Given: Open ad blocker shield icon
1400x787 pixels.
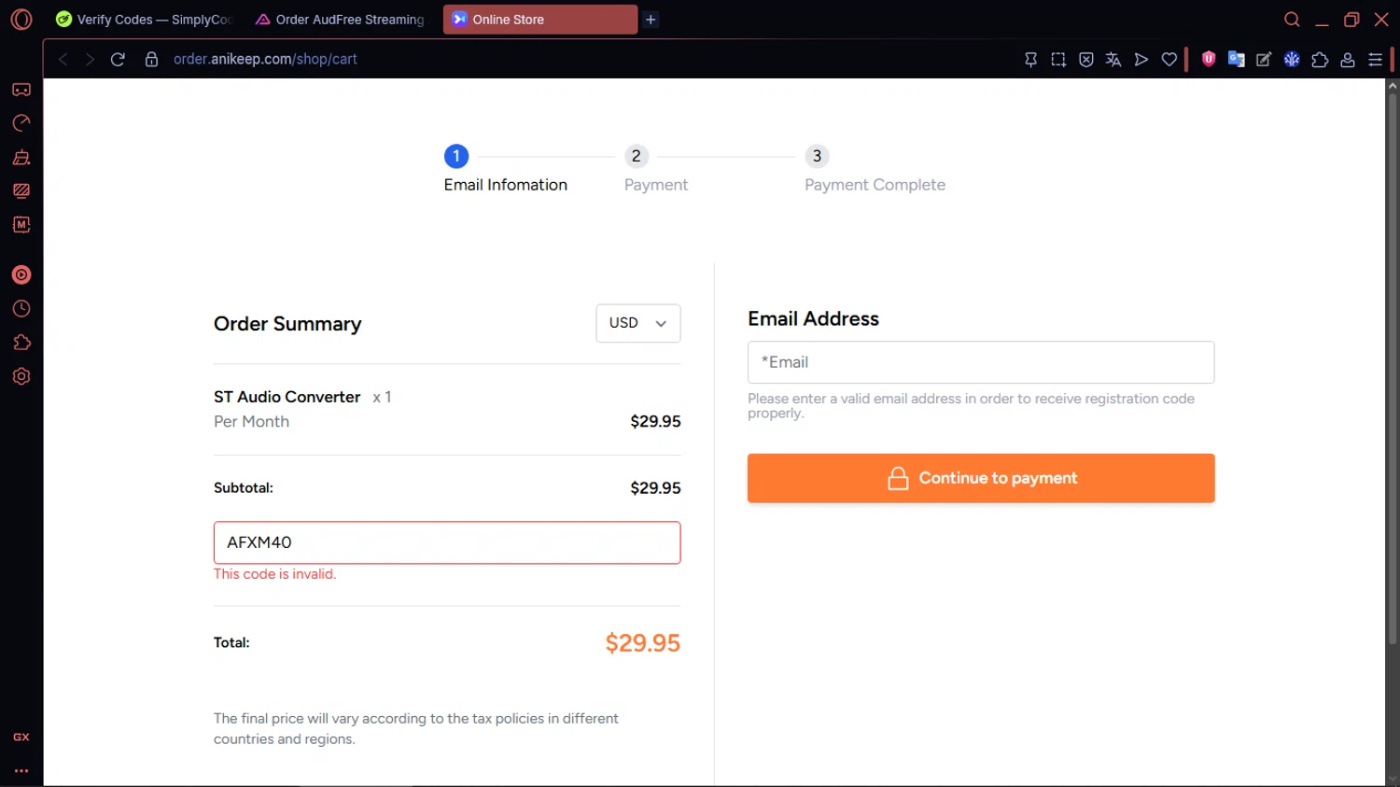Looking at the screenshot, I should point(1086,59).
